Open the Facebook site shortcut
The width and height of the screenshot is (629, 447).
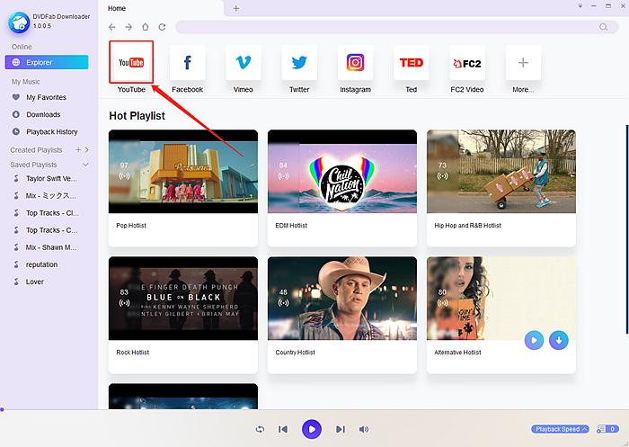click(x=187, y=63)
